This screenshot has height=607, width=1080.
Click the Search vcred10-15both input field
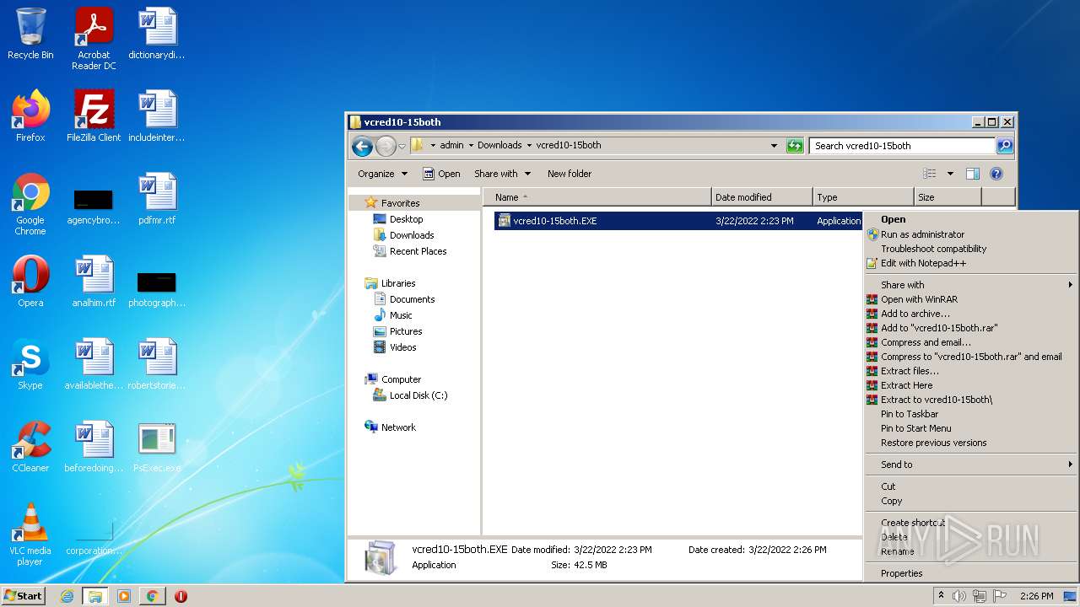tap(901, 146)
